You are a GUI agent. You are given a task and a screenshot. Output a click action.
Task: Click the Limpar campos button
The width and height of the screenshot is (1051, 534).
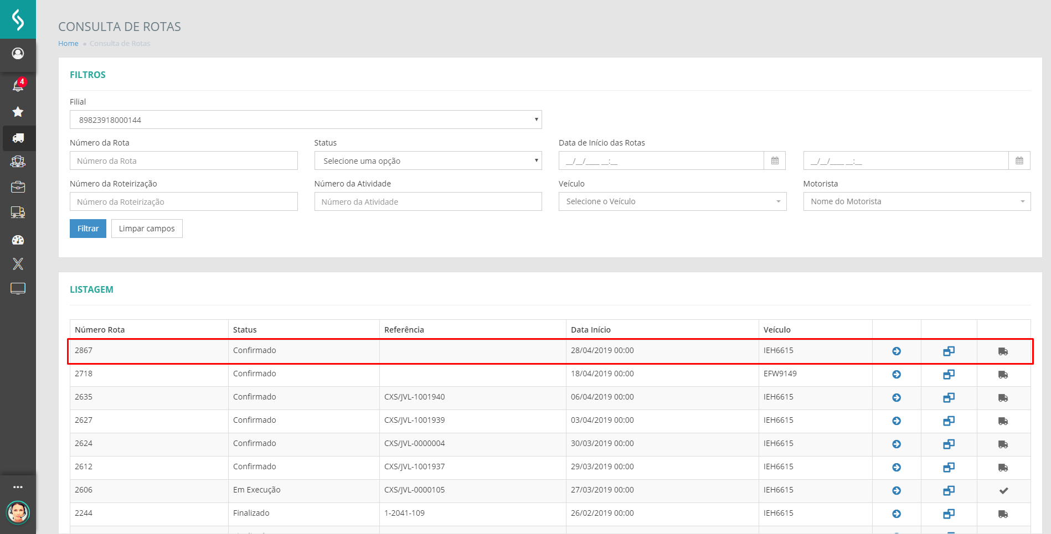point(147,229)
